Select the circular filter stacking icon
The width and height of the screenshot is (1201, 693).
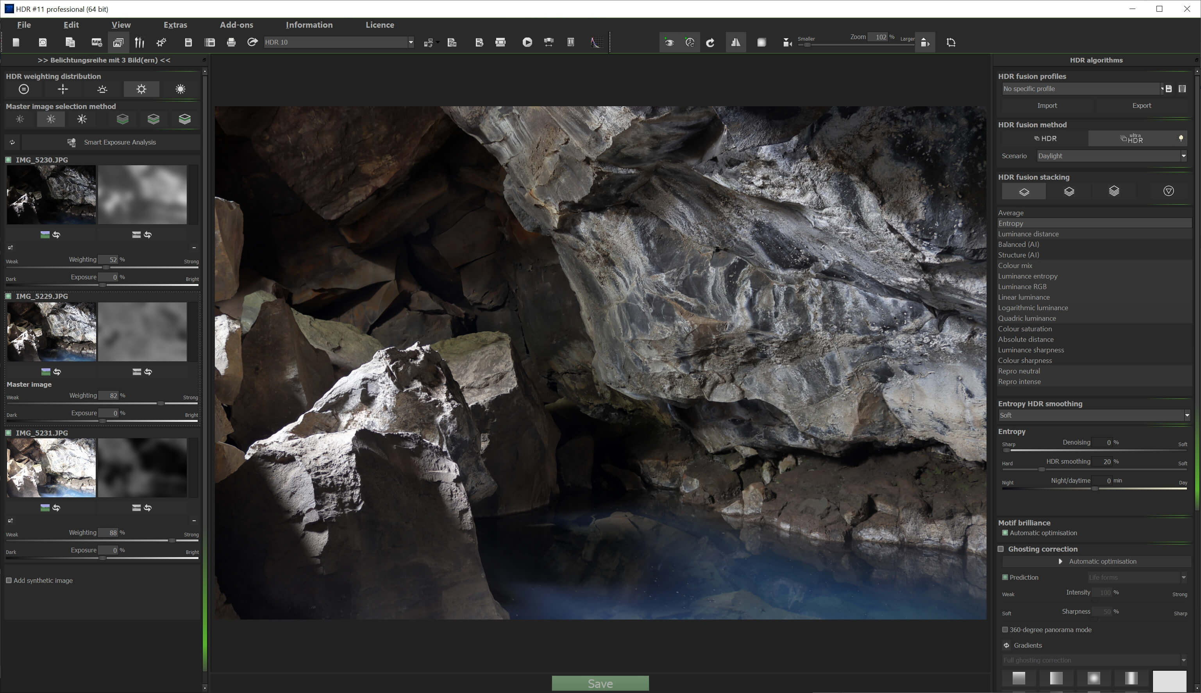tap(1168, 191)
